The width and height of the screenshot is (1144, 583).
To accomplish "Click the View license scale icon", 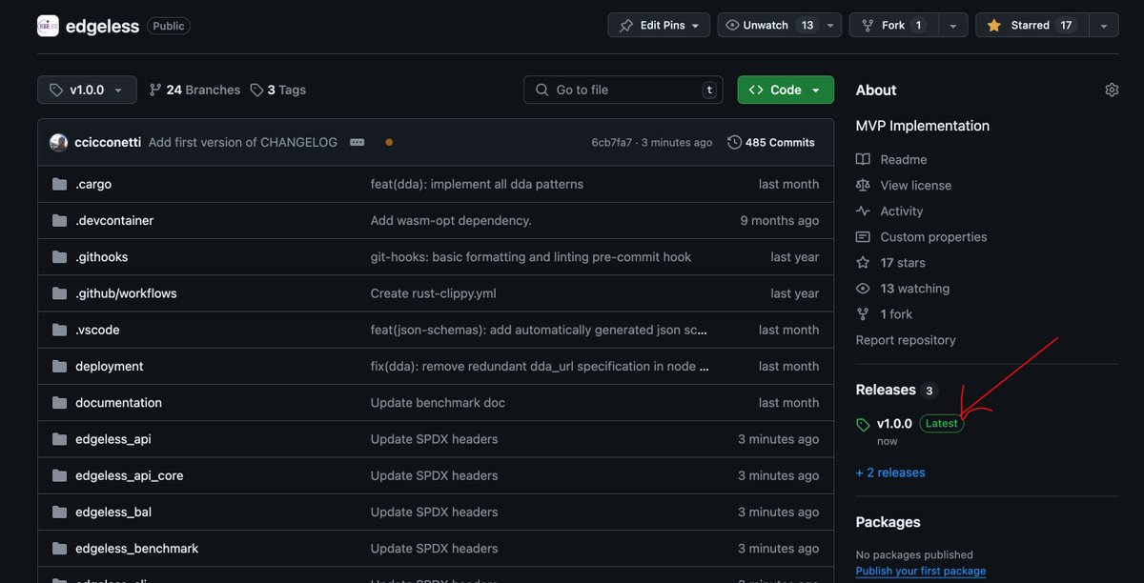I will click(863, 185).
